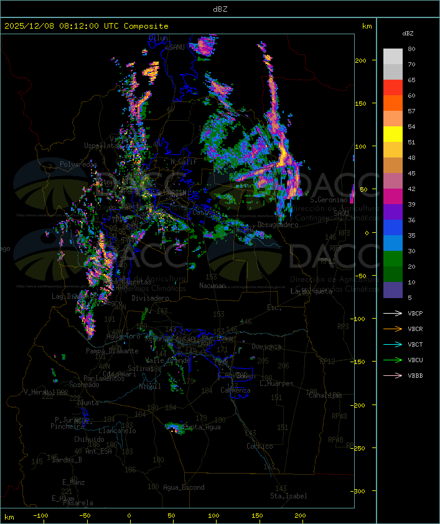Click the Parlamentos map label
The image size is (440, 524).
tap(104, 378)
